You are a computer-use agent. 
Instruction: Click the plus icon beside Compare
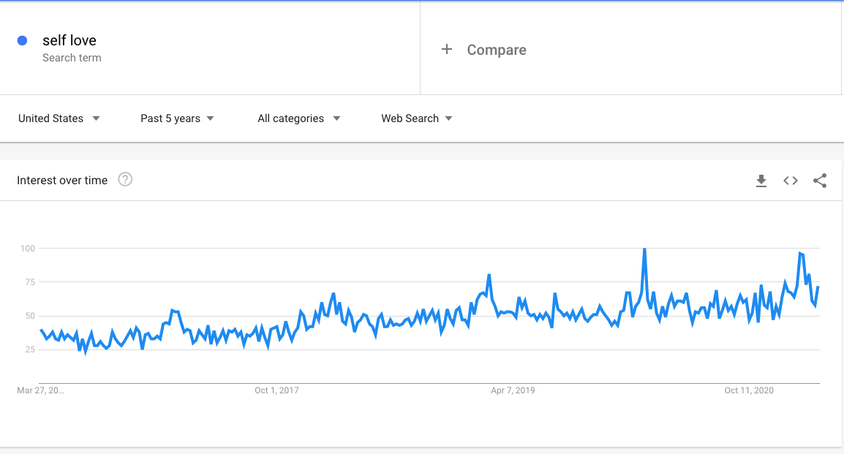(446, 50)
